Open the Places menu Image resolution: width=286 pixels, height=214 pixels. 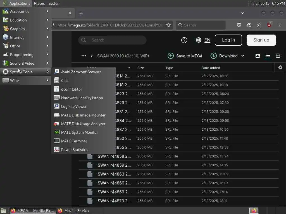coord(39,3)
